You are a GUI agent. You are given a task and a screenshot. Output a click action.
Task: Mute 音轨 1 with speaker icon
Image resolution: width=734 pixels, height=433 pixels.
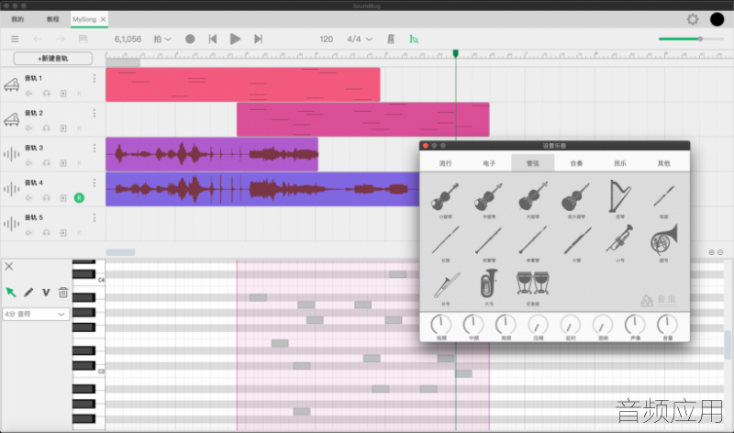click(28, 94)
